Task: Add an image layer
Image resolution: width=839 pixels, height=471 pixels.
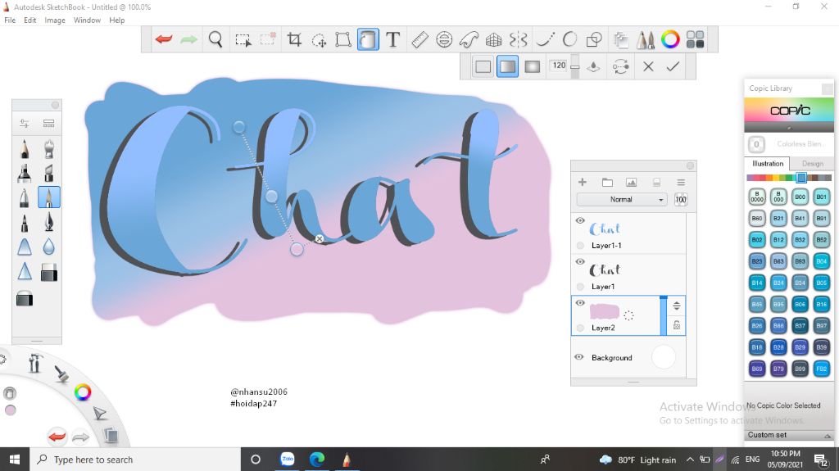Action: (632, 182)
